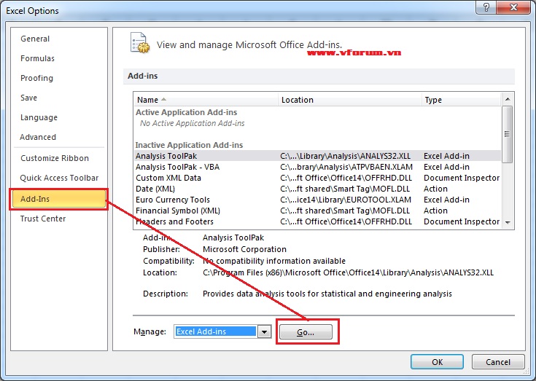Close the Excel Options window
Image resolution: width=536 pixels, height=381 pixels.
point(513,7)
